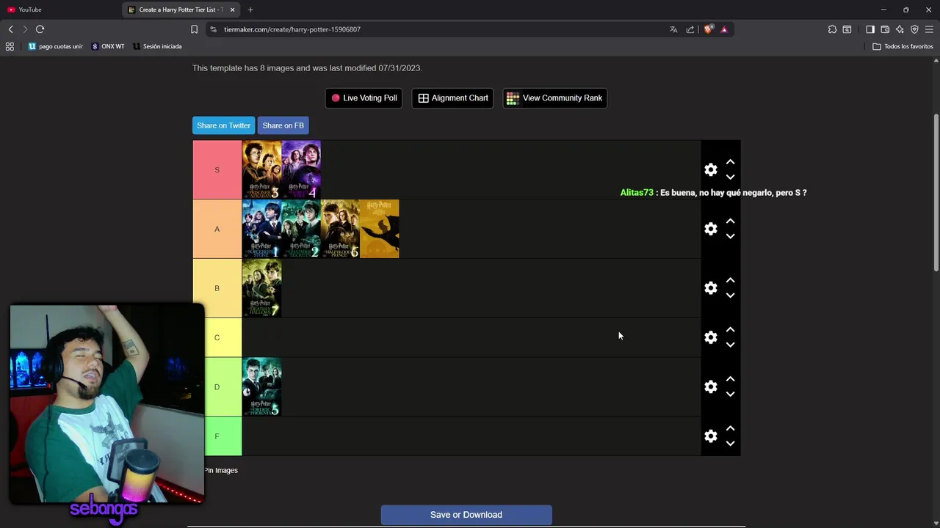Select Half-Blood Prince poster 6

(340, 229)
